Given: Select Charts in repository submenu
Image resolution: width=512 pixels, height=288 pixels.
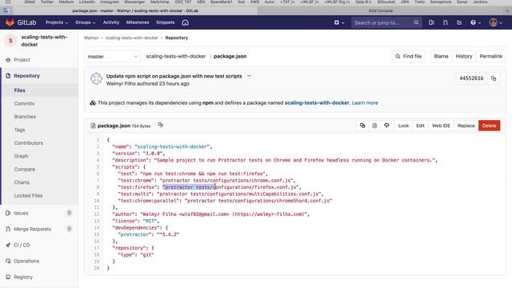Looking at the screenshot, I should click(x=22, y=182).
